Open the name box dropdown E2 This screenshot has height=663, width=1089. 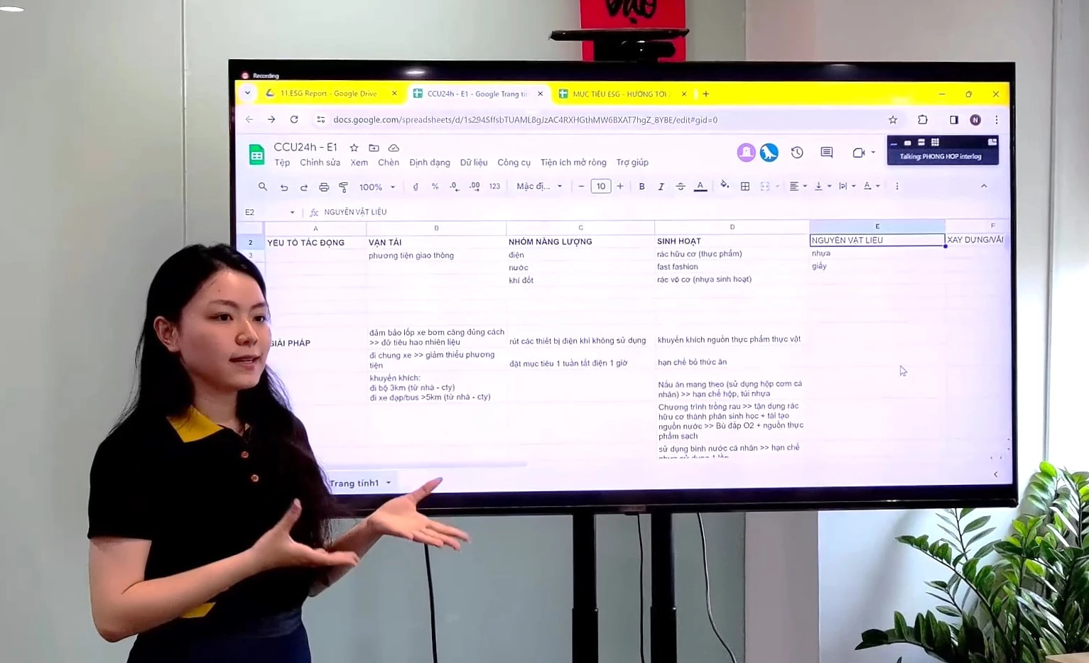click(292, 212)
